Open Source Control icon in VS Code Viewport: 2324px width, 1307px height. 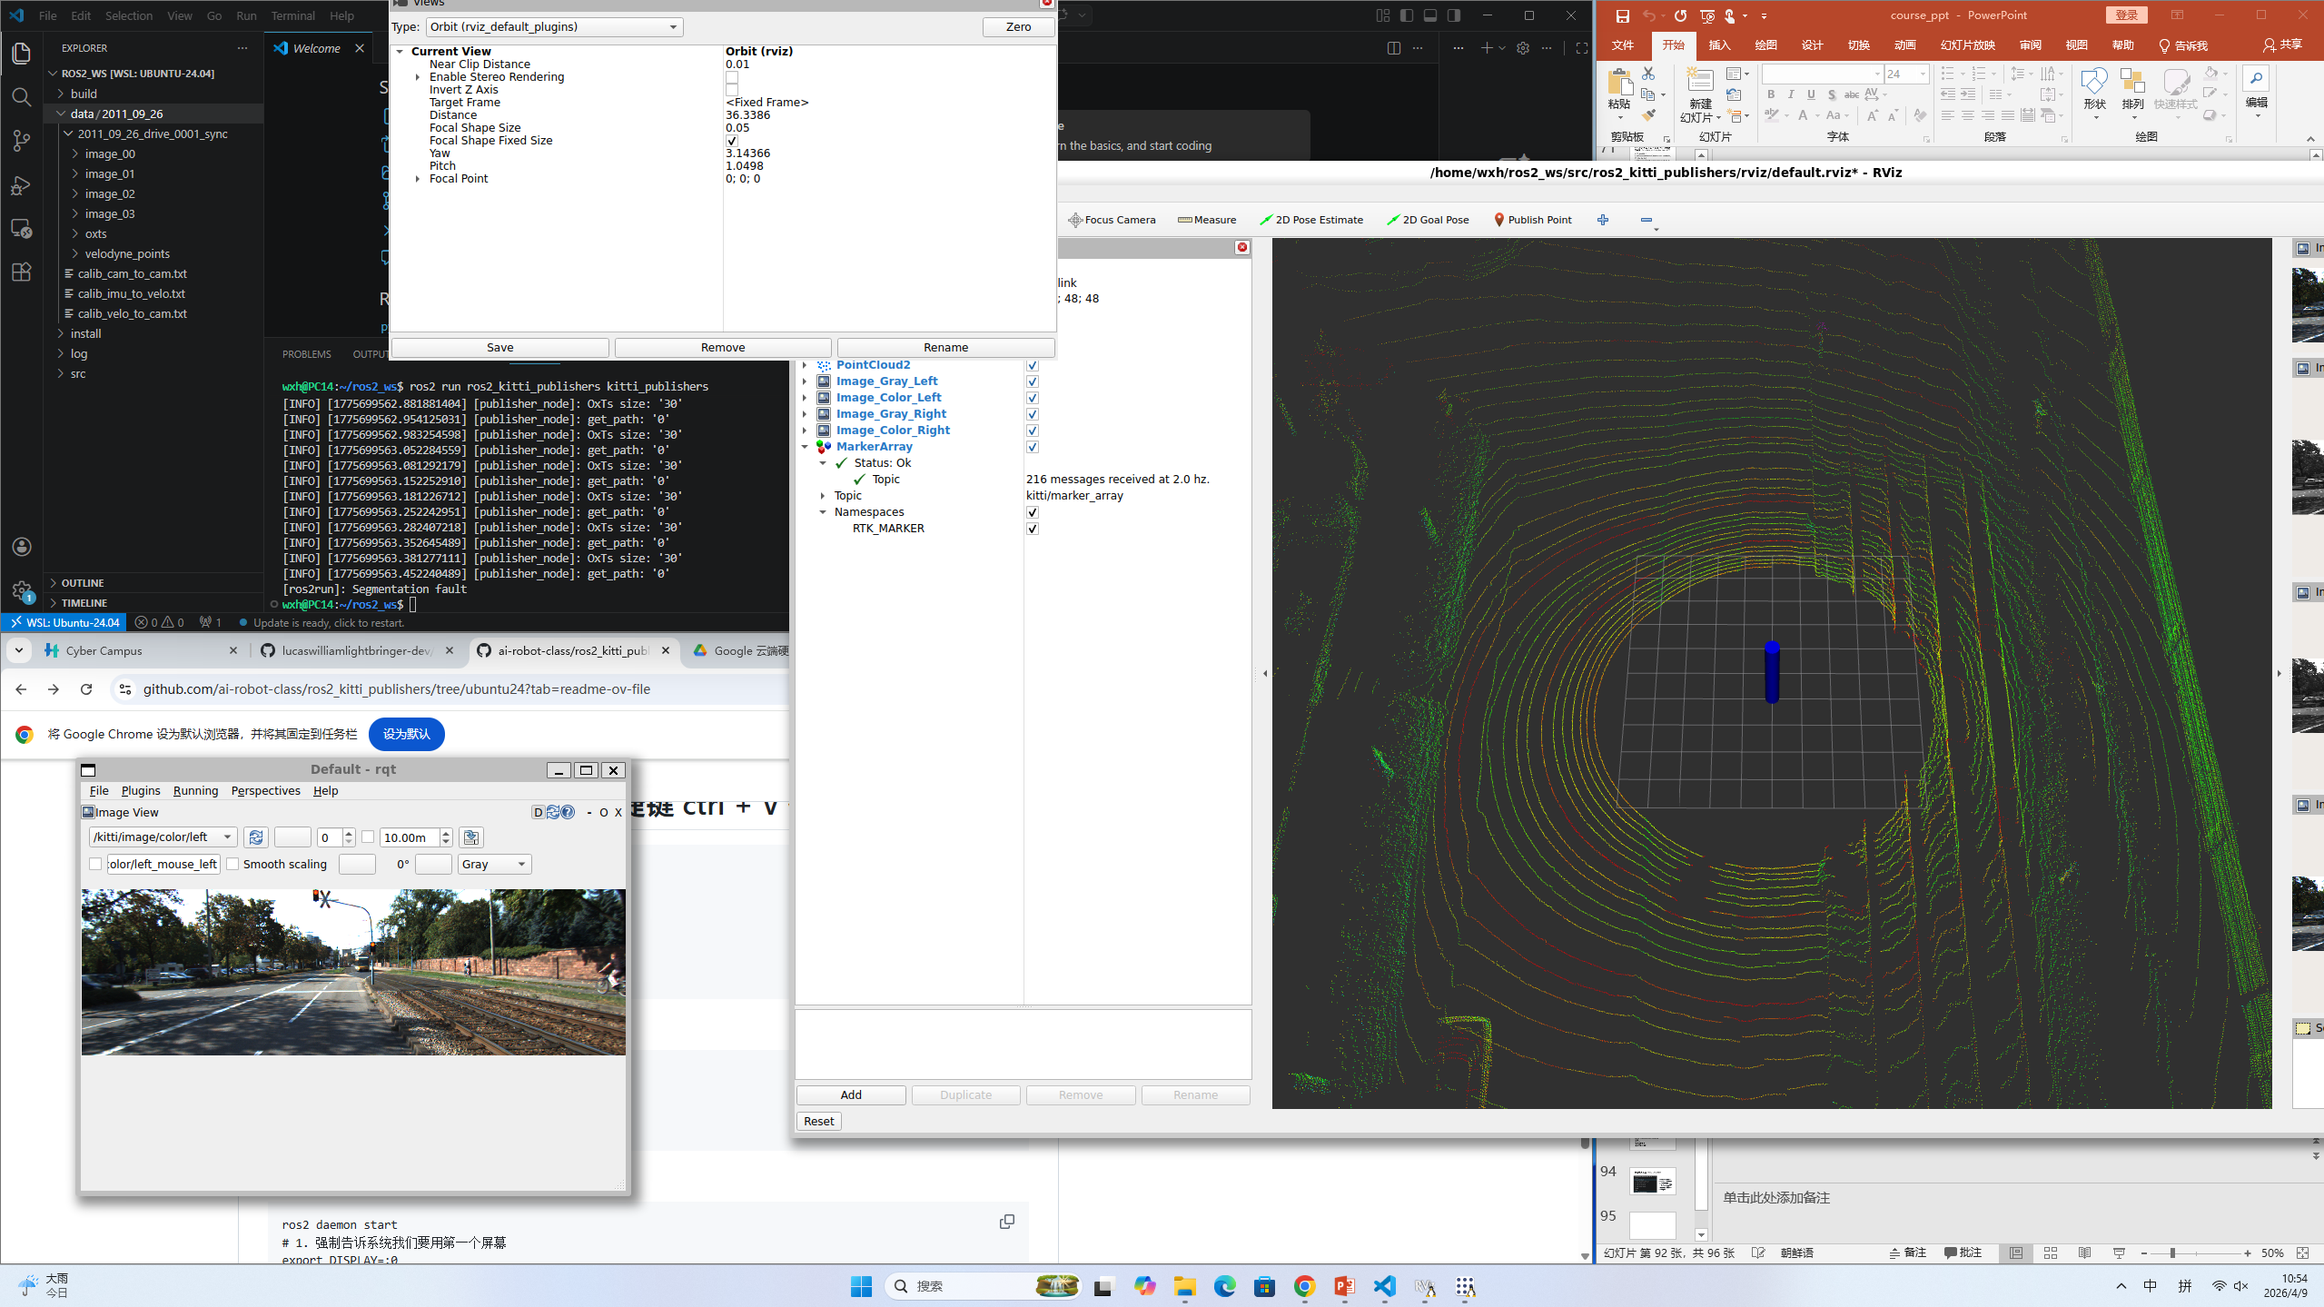pos(22,141)
